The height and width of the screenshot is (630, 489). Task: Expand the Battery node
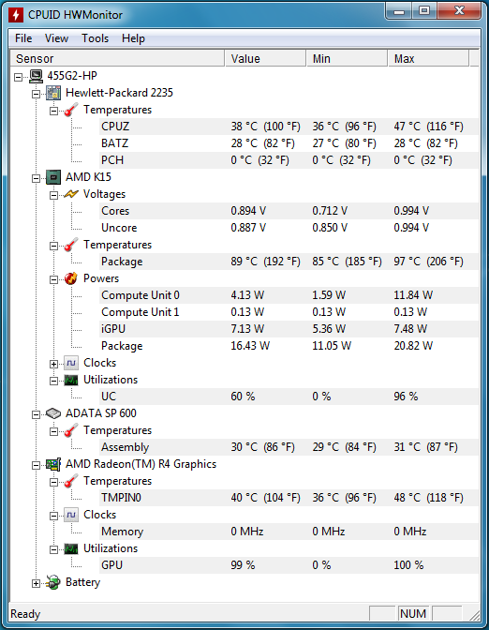pyautogui.click(x=37, y=583)
